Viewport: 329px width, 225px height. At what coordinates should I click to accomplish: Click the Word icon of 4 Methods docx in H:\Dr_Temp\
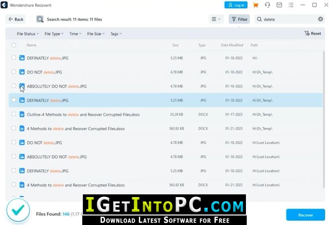click(22, 128)
